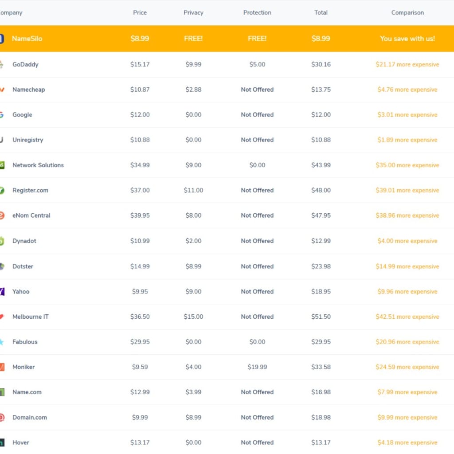Click the Total column header
This screenshot has width=454, height=454.
pyautogui.click(x=321, y=13)
